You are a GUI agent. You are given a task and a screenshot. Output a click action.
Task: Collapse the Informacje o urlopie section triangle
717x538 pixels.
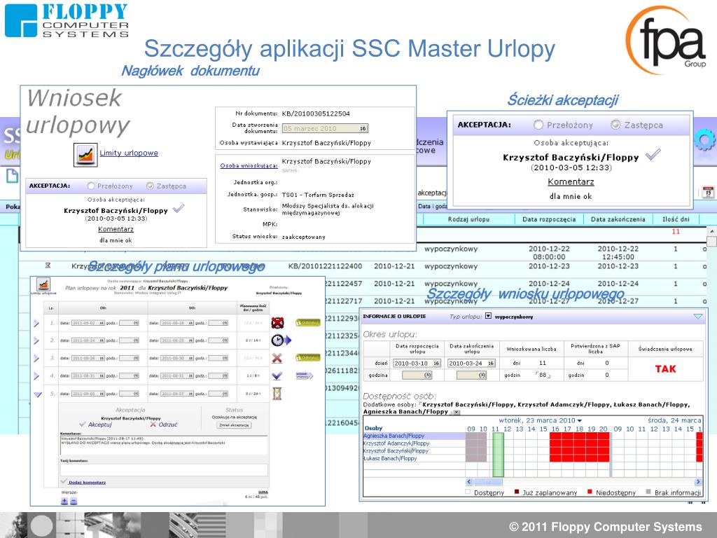698,316
